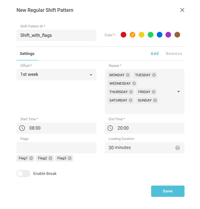
Task: Close the New Regular Shift Pattern dialog
Action: (182, 10)
